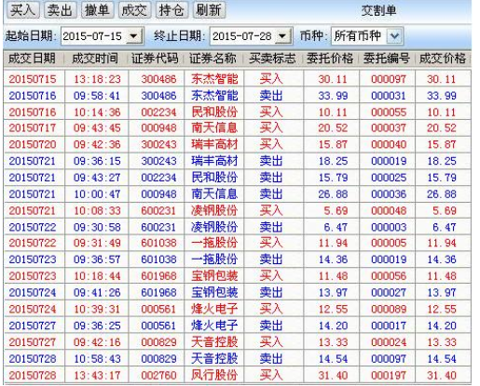Select the red 瑞丰高材 buy entry

(214, 144)
